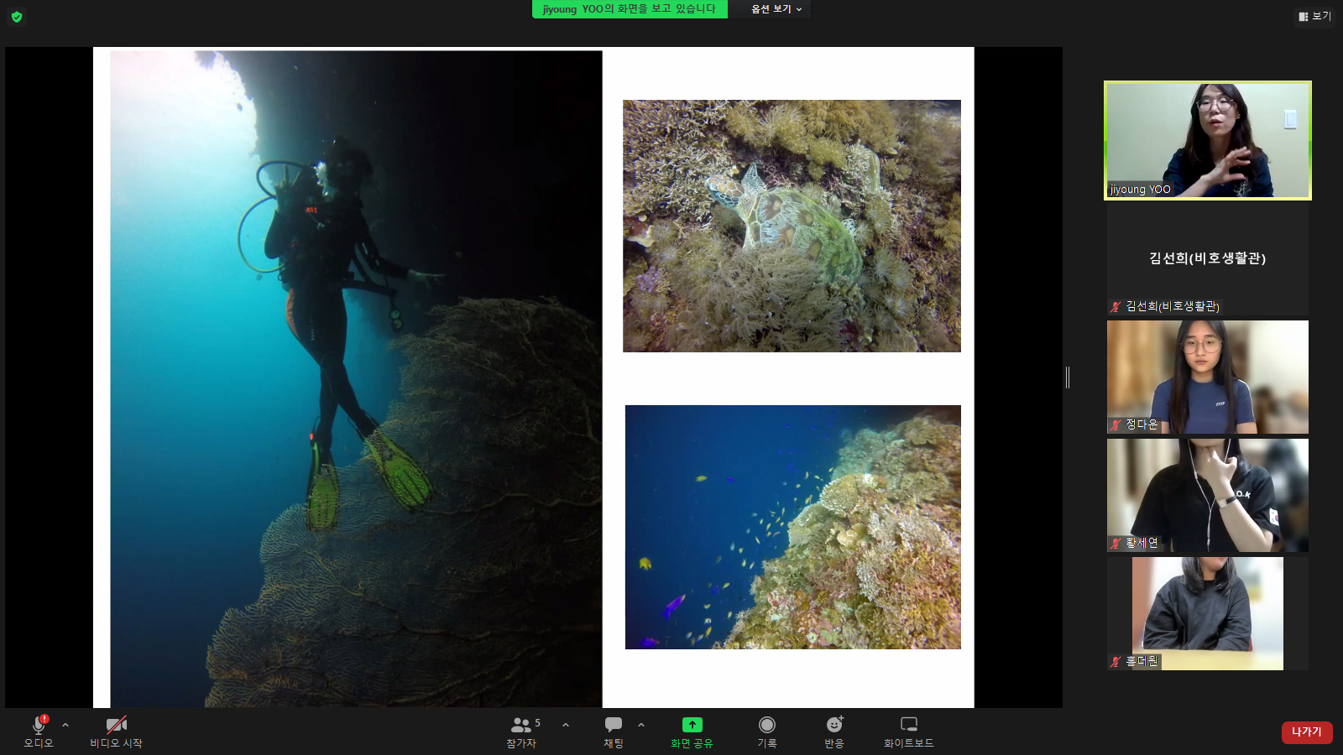The width and height of the screenshot is (1343, 755).
Task: Click the green share screen icon
Action: (x=692, y=725)
